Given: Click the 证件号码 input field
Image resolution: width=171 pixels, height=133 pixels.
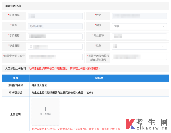Looking at the screenshot, I should (x=55, y=16).
